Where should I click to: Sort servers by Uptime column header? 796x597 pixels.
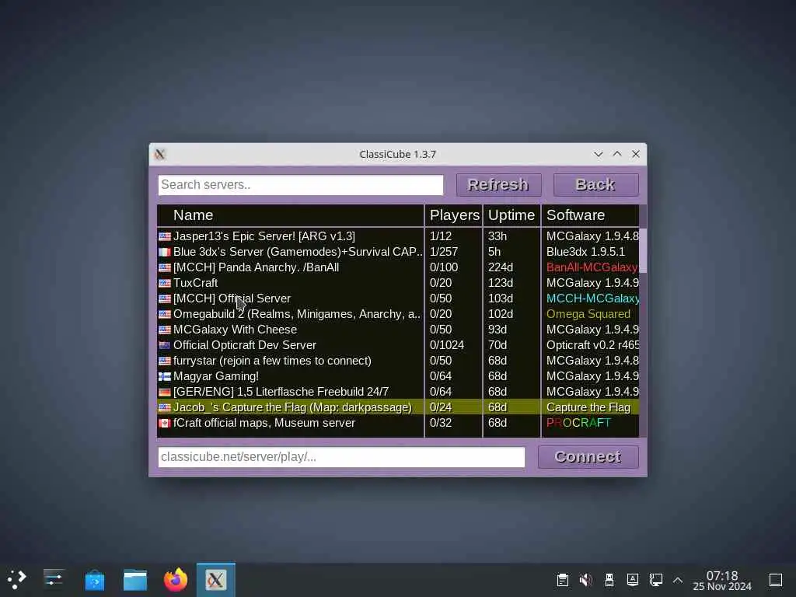point(511,215)
